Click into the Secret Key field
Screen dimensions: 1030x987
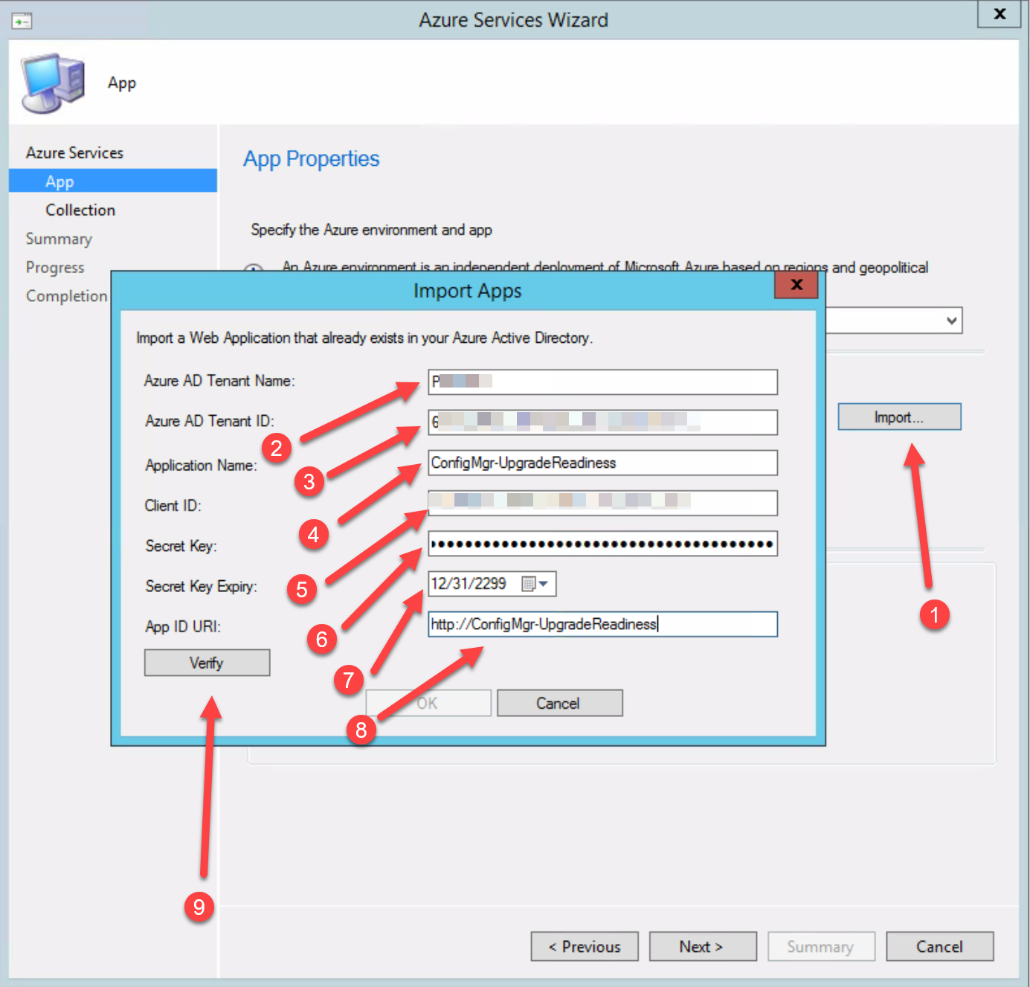(602, 544)
